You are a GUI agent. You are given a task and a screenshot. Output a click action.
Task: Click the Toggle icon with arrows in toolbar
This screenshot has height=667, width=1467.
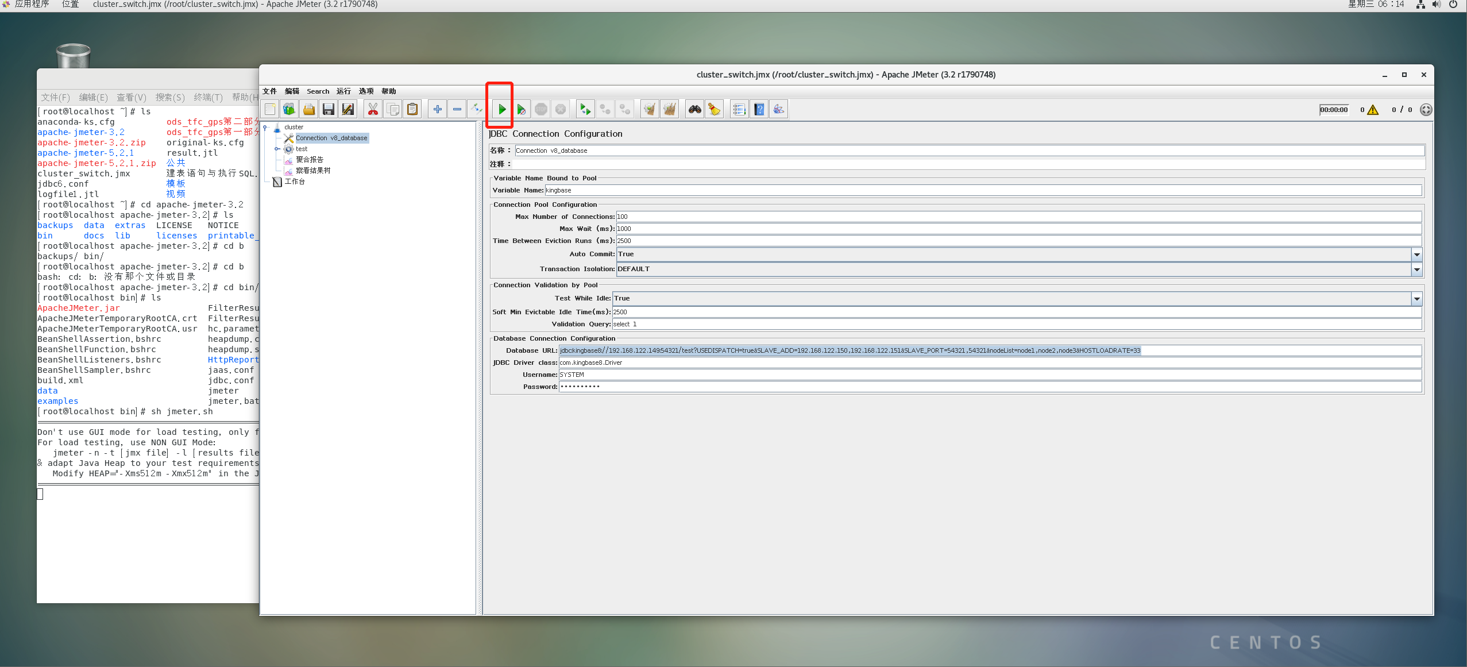pyautogui.click(x=476, y=109)
